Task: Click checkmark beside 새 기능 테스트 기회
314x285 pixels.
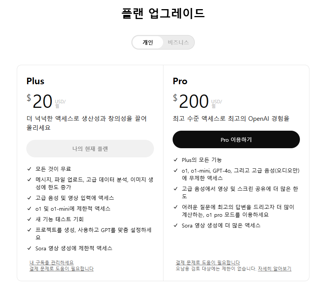Action: 29,219
